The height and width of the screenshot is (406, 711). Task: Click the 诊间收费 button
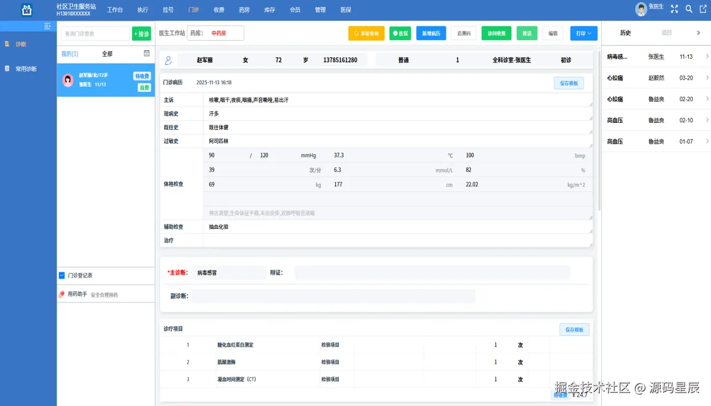tap(497, 33)
